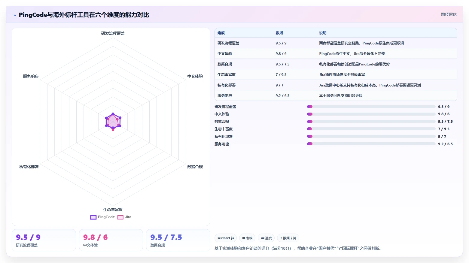The width and height of the screenshot is (469, 263).
Task: Click the 进度 tag chip
Action: coord(266,238)
